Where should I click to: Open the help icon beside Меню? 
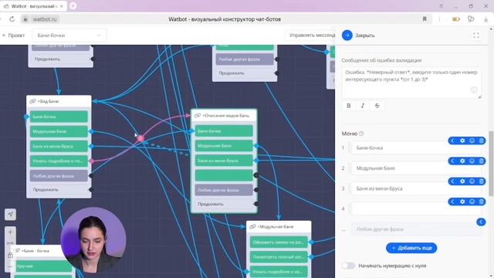(x=361, y=134)
